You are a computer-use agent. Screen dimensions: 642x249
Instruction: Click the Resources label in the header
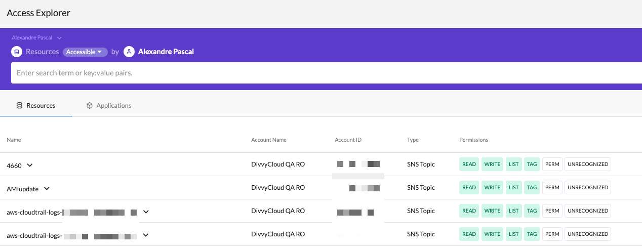(x=42, y=52)
